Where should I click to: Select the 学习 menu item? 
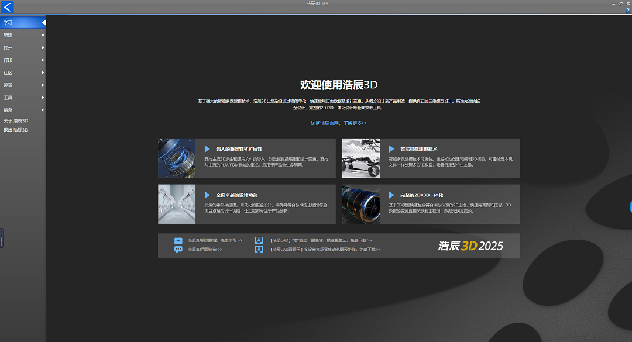point(22,23)
